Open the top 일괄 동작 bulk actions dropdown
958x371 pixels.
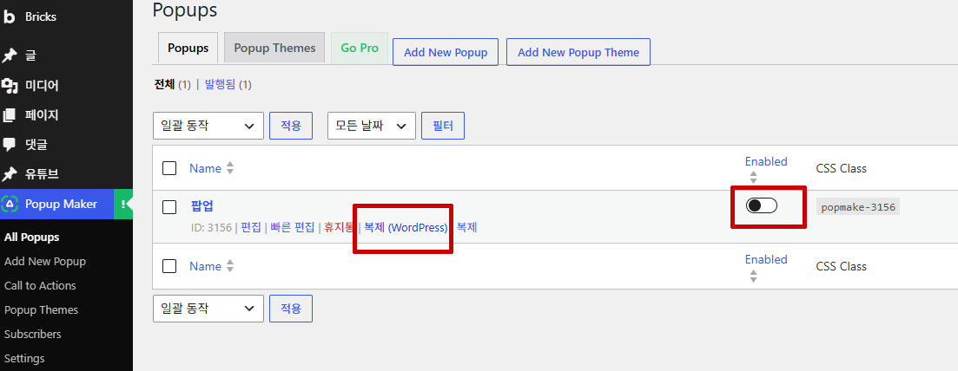tap(208, 126)
